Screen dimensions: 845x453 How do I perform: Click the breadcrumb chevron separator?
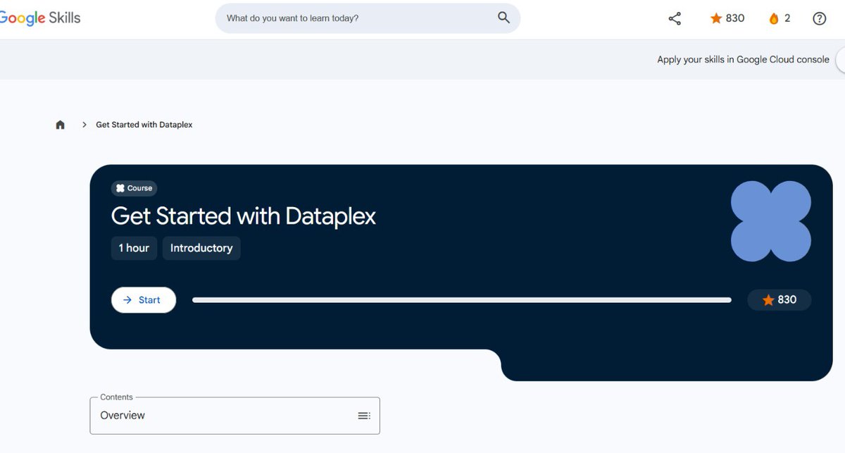pyautogui.click(x=84, y=125)
